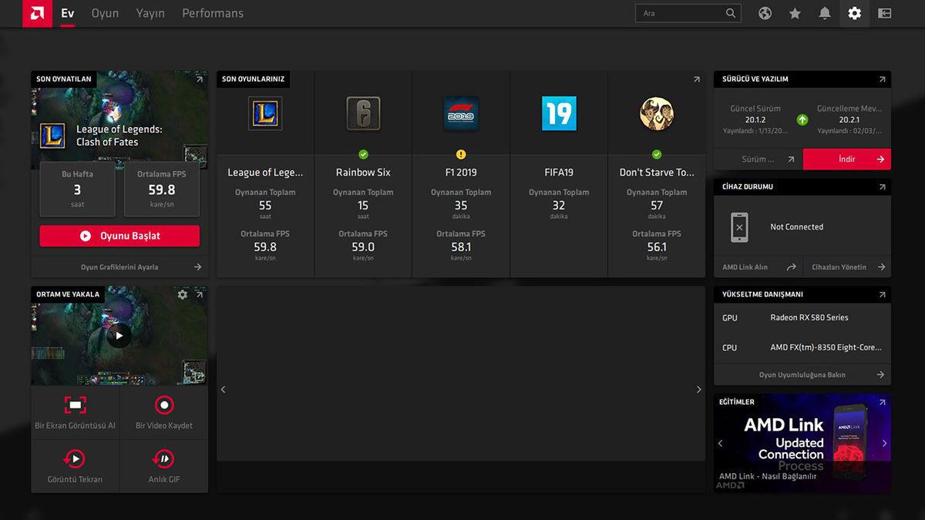The width and height of the screenshot is (925, 520).
Task: Create an Anlık GIF
Action: click(x=163, y=466)
